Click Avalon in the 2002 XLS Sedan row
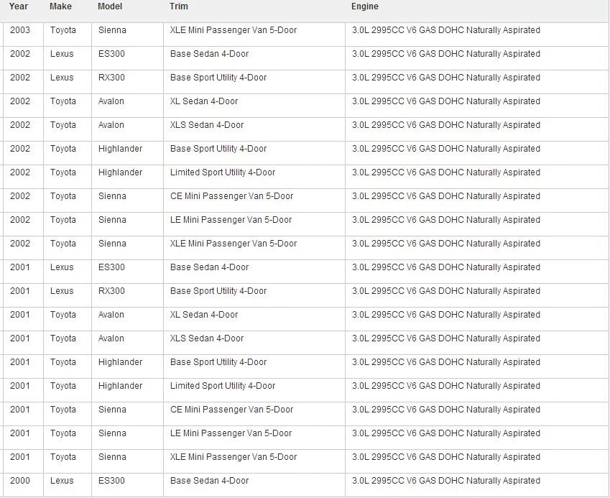Screen dimensions: 610x498 111,125
